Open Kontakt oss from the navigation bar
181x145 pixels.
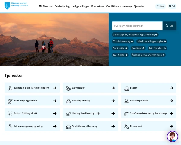tap(98, 6)
